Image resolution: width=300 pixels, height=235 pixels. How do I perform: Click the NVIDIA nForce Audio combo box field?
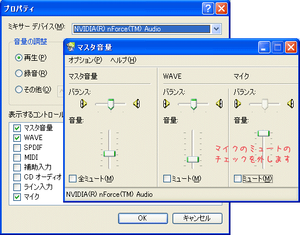[x=142, y=29]
